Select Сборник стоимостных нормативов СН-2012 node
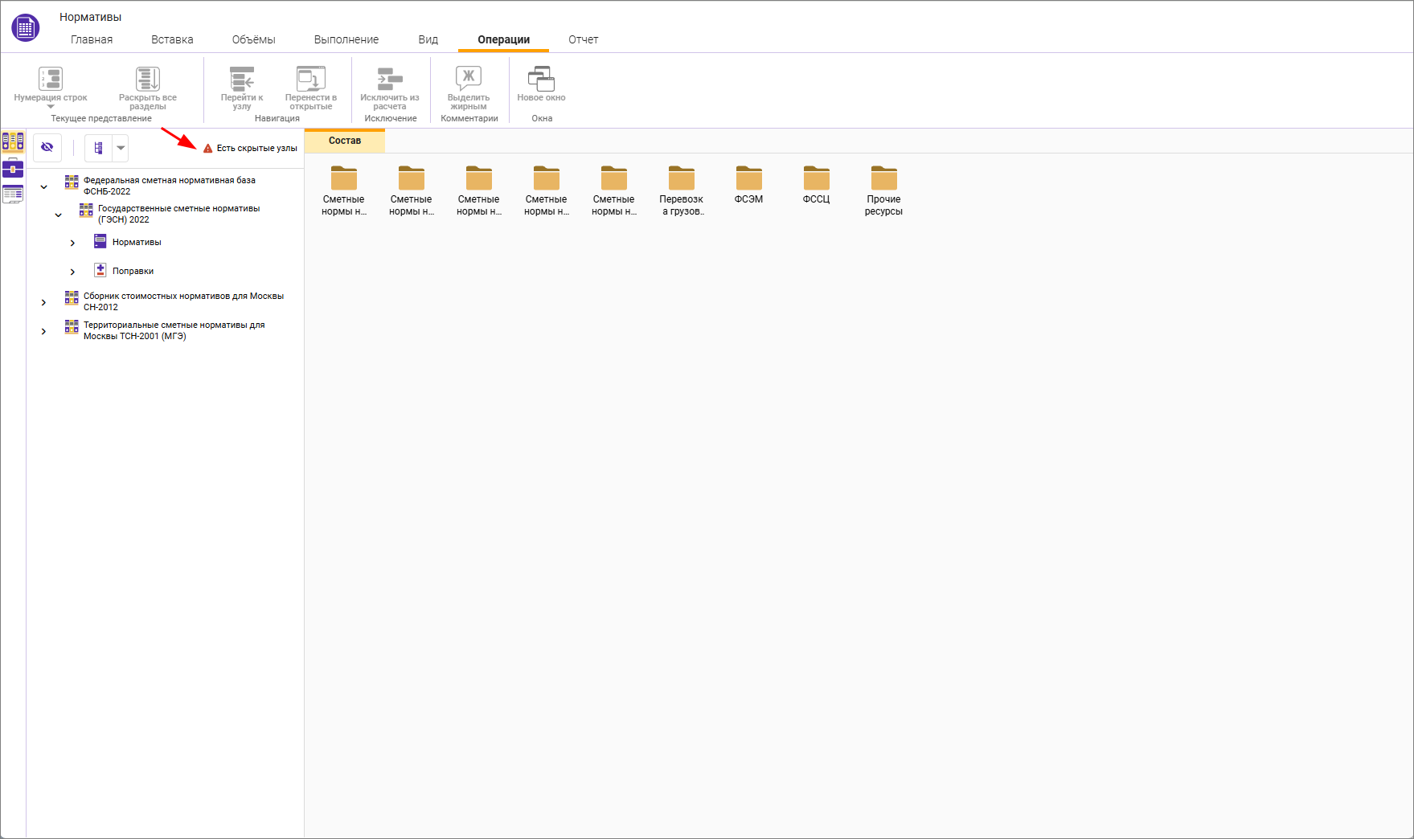 [183, 301]
